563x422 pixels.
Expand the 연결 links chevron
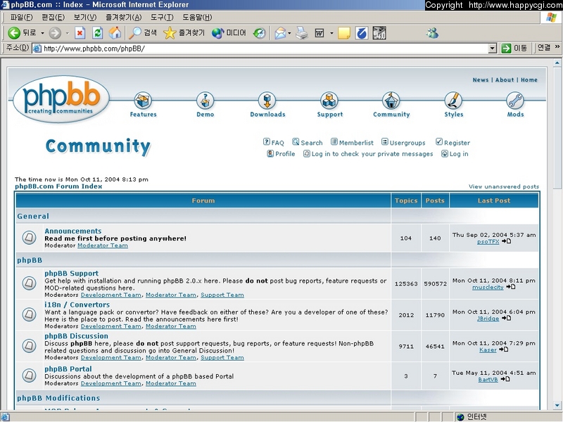[x=557, y=46]
